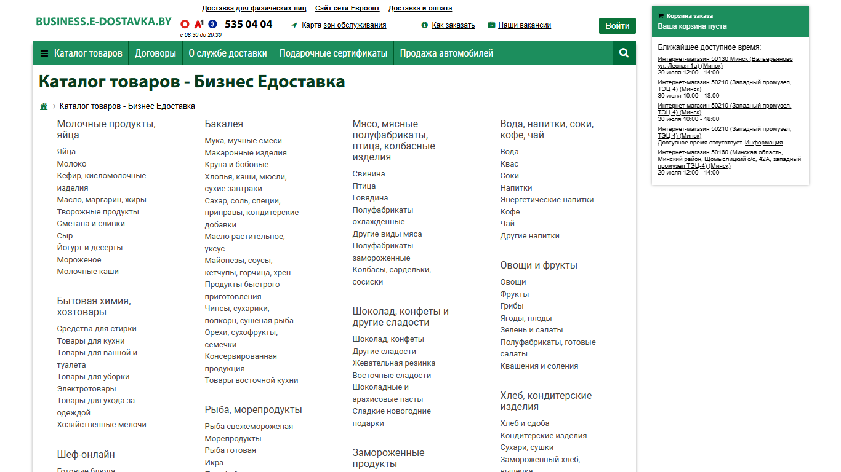841x472 pixels.
Task: Select the Молоко subcategory
Action: click(71, 164)
